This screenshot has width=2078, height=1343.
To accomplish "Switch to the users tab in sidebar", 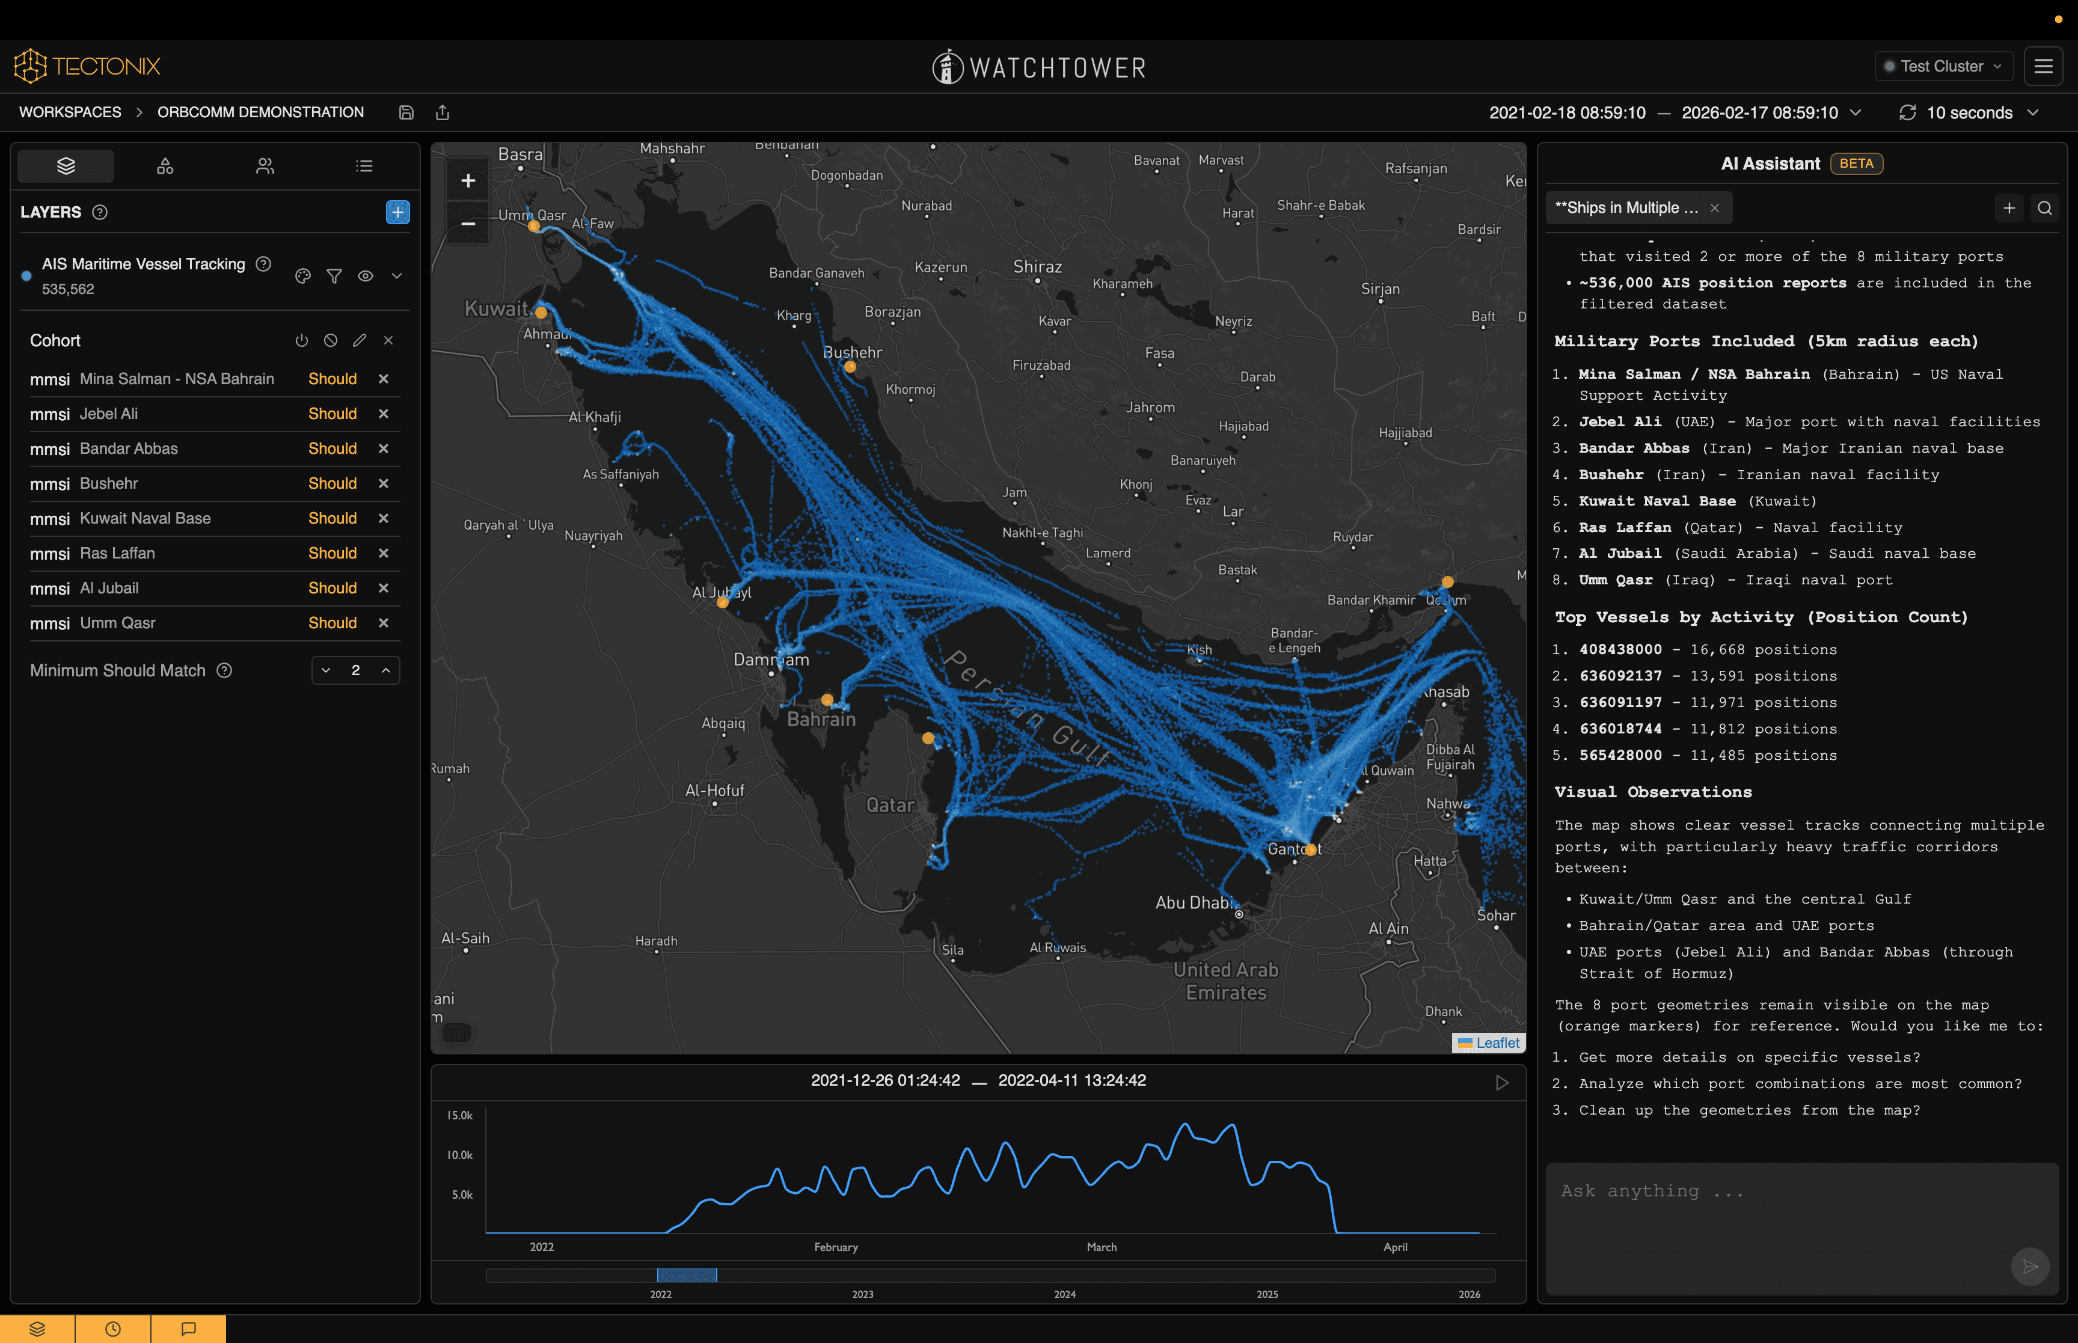I will click(264, 166).
